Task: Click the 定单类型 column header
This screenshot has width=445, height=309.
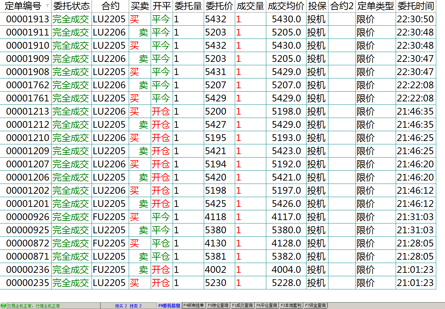Action: coord(376,6)
